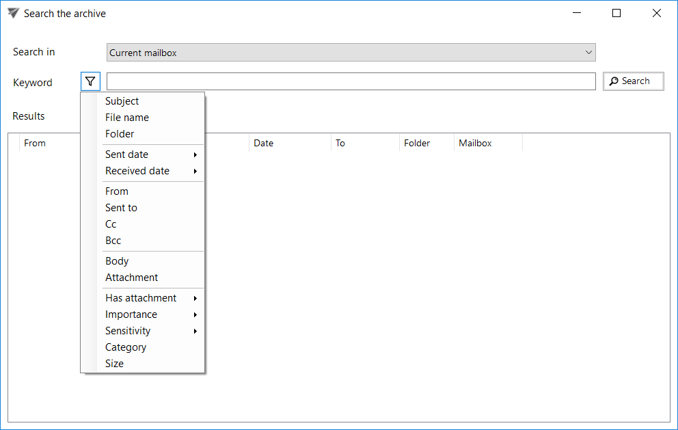Click the Search button with magnifier

633,81
